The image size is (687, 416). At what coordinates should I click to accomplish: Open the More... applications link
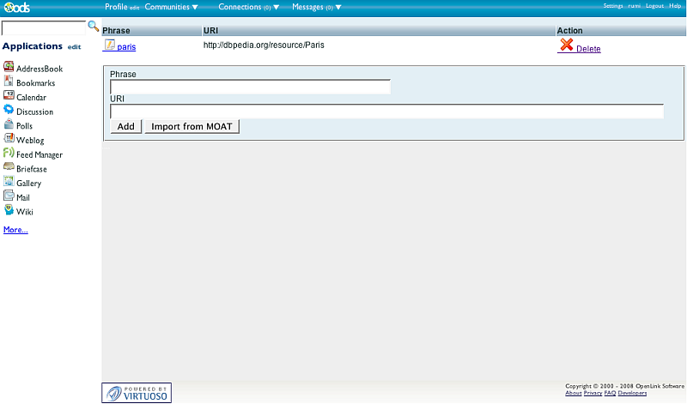15,230
